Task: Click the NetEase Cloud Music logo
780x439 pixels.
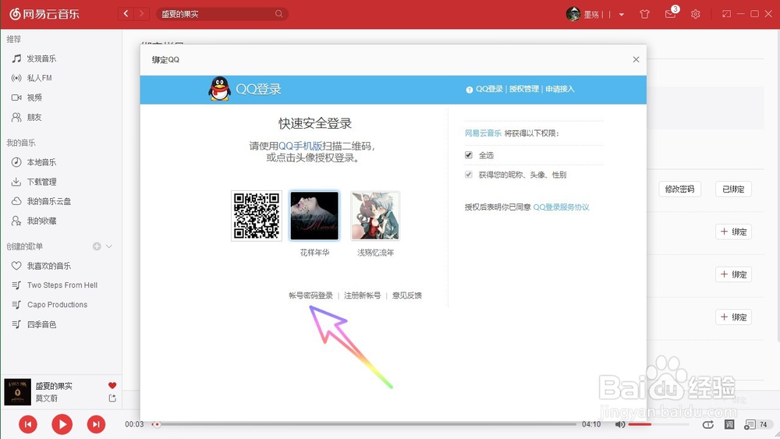Action: 44,14
